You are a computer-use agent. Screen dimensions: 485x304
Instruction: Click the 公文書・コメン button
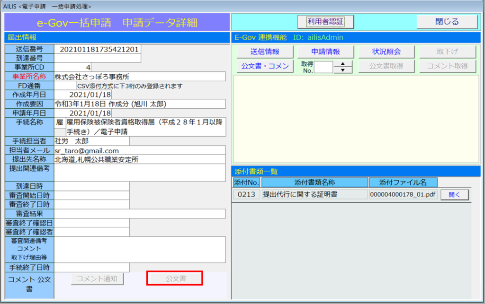[264, 66]
